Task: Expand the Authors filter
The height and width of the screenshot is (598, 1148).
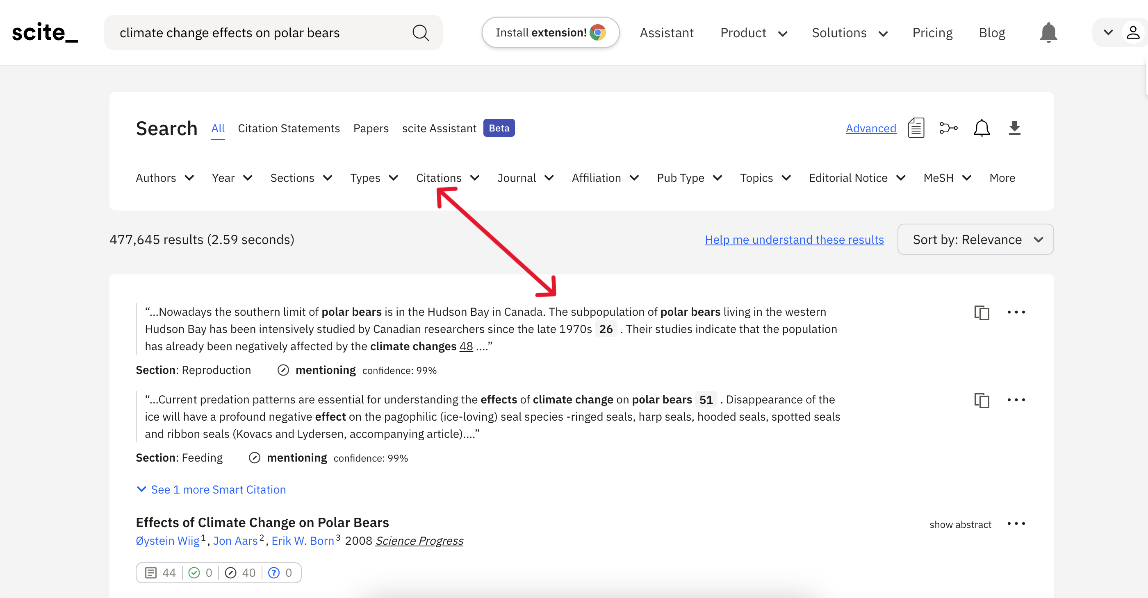Action: click(x=164, y=178)
